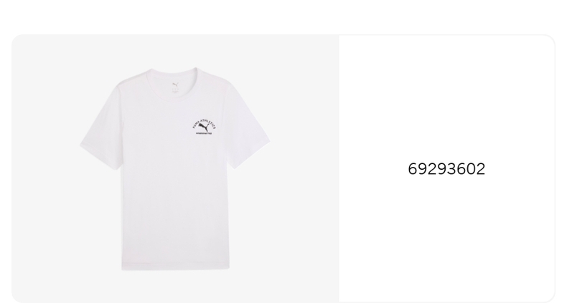The image size is (567, 303).
Task: Click the grey Puma logo inside the collar
Action: (175, 85)
